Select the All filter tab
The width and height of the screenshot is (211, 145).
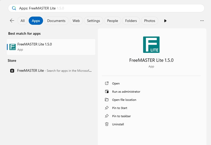coord(23,21)
